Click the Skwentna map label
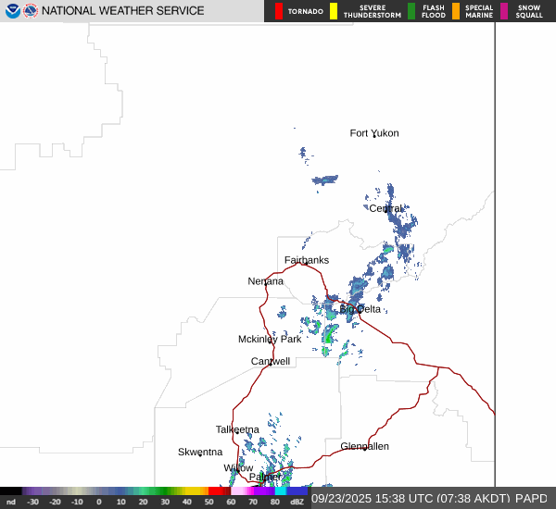 [200, 452]
